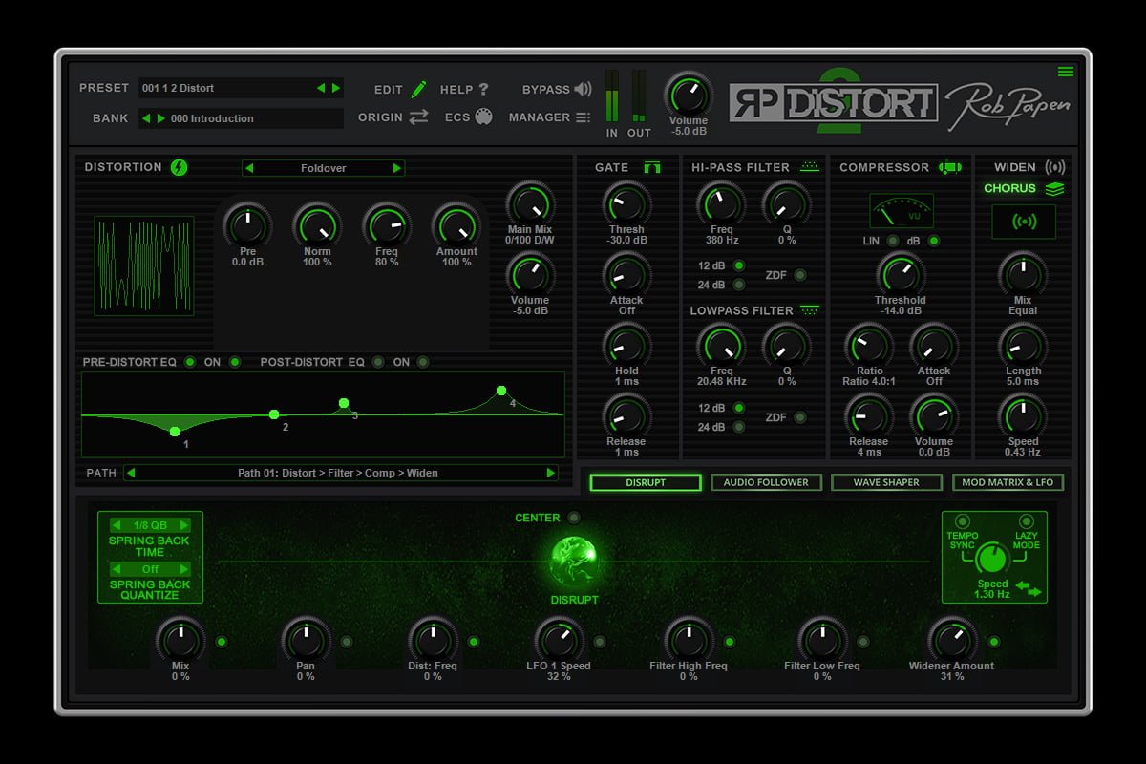Click the Distortion Amount knob

click(456, 225)
